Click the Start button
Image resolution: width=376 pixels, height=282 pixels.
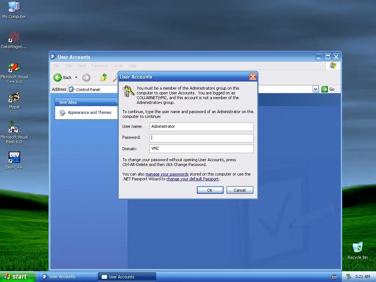point(18,277)
